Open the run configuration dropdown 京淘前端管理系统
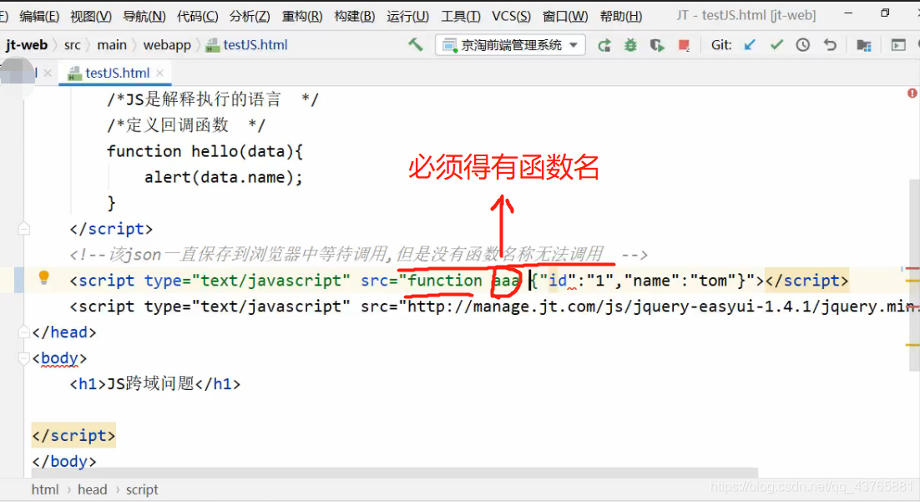The image size is (920, 502). (x=510, y=45)
